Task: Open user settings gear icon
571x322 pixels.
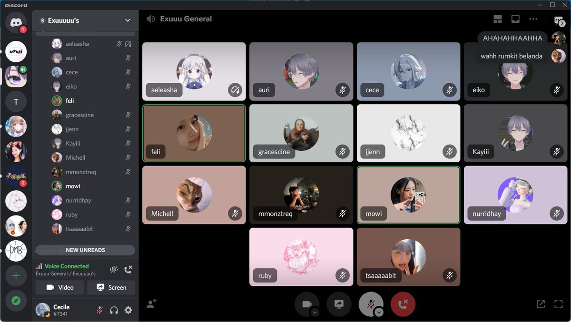Action: point(128,310)
